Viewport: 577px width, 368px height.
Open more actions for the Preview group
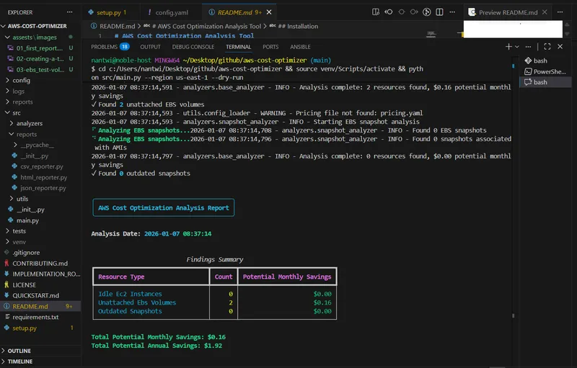(x=560, y=12)
